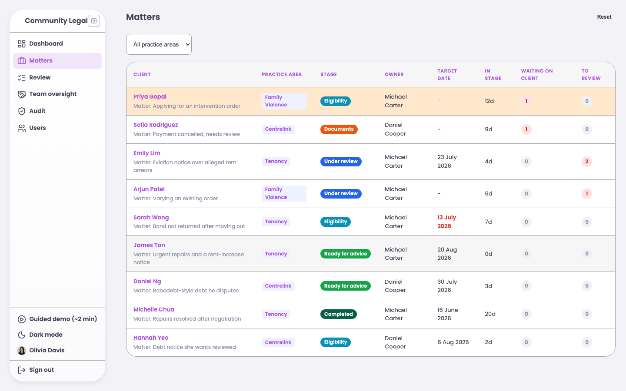Click Matter: Robodebt-style debt he disputes
This screenshot has height=391, width=626.
(x=186, y=291)
